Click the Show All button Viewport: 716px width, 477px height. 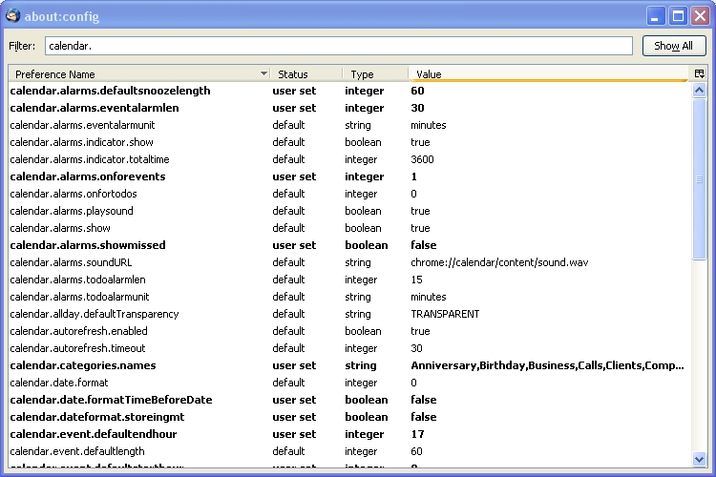(x=674, y=46)
